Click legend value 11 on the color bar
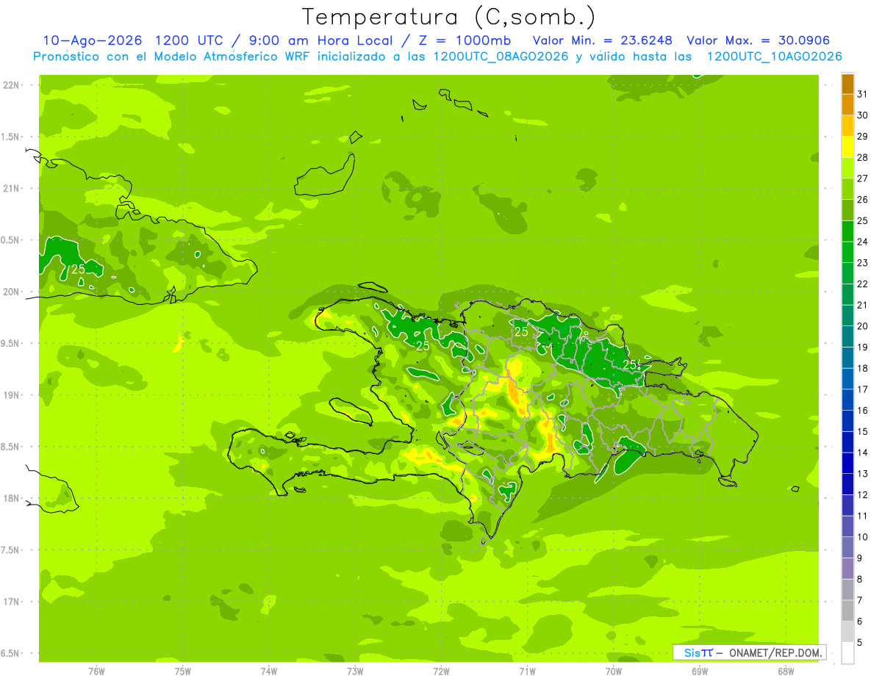The image size is (882, 681). 863,516
